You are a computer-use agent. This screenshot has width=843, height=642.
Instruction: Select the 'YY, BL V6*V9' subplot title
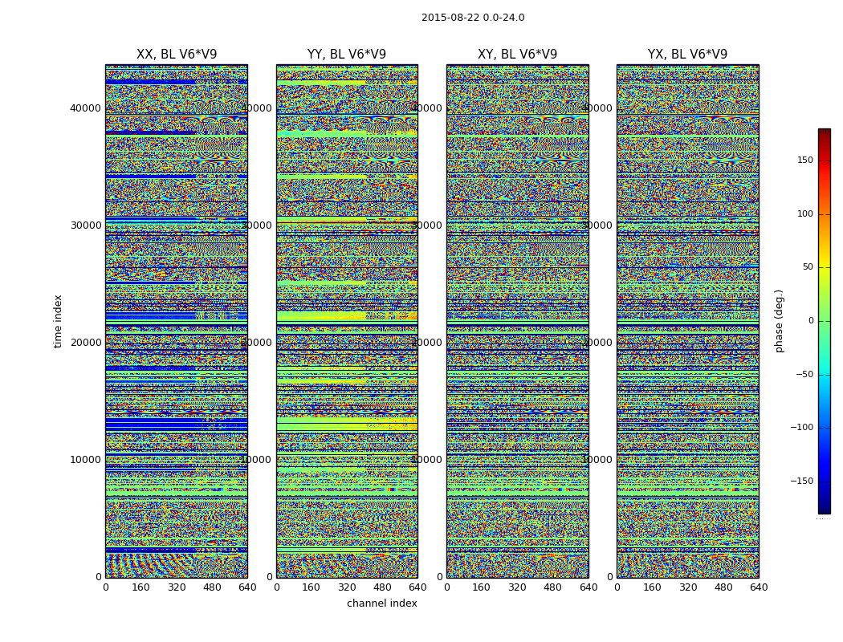tap(347, 55)
